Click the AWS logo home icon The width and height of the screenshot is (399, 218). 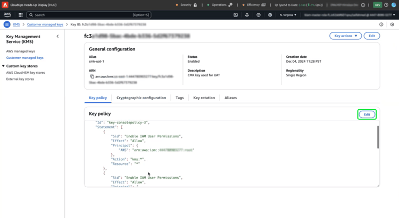pyautogui.click(x=7, y=15)
